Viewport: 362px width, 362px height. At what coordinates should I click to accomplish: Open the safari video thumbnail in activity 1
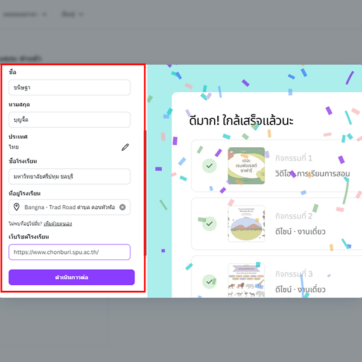point(246,166)
